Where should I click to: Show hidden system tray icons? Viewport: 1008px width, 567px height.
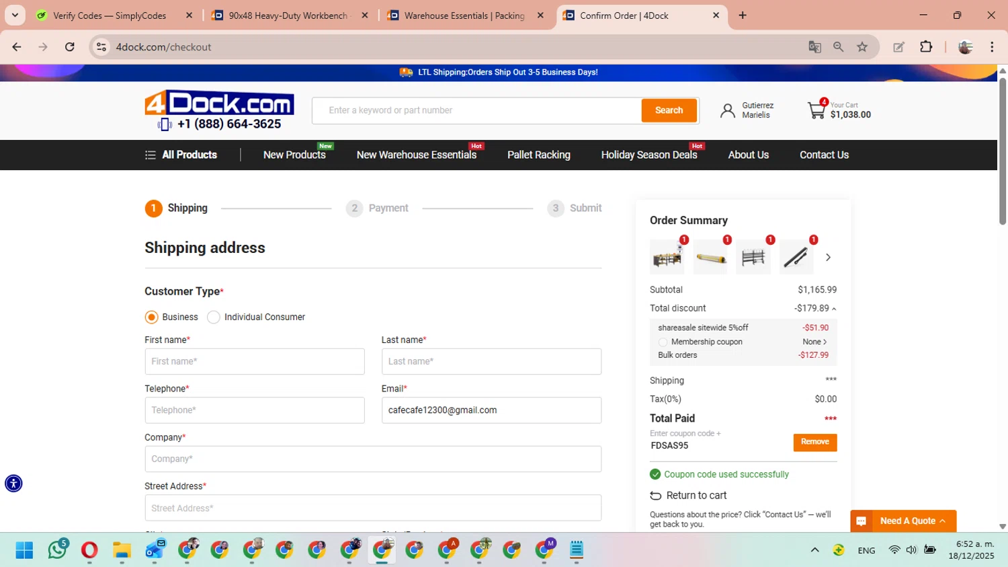point(814,550)
